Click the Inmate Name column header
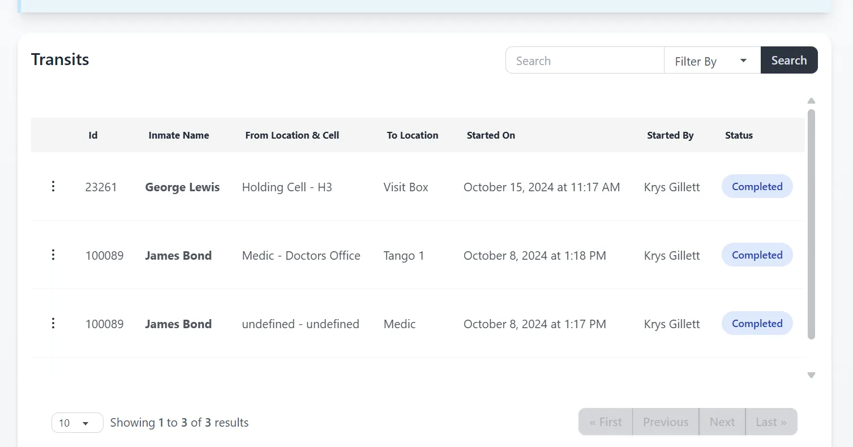 [x=179, y=135]
